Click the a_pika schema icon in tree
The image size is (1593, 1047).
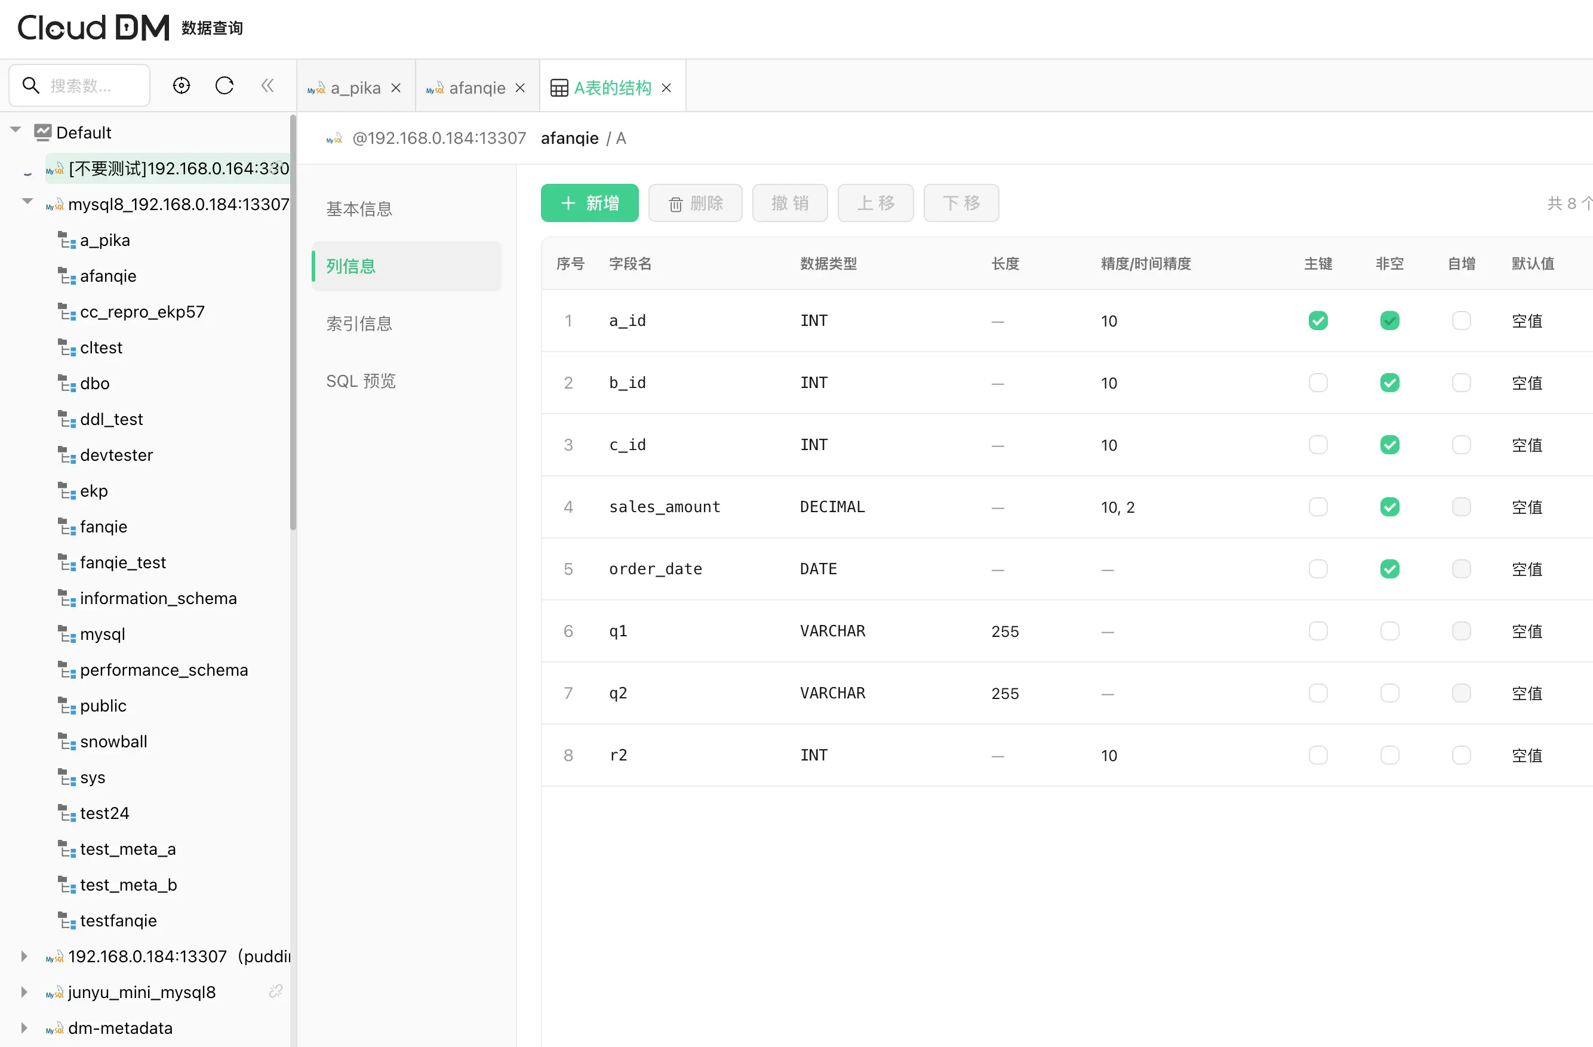click(x=66, y=240)
